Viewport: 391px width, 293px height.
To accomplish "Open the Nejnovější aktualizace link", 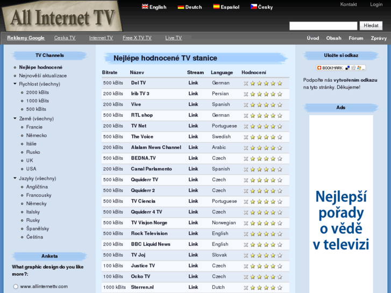I will (43, 76).
